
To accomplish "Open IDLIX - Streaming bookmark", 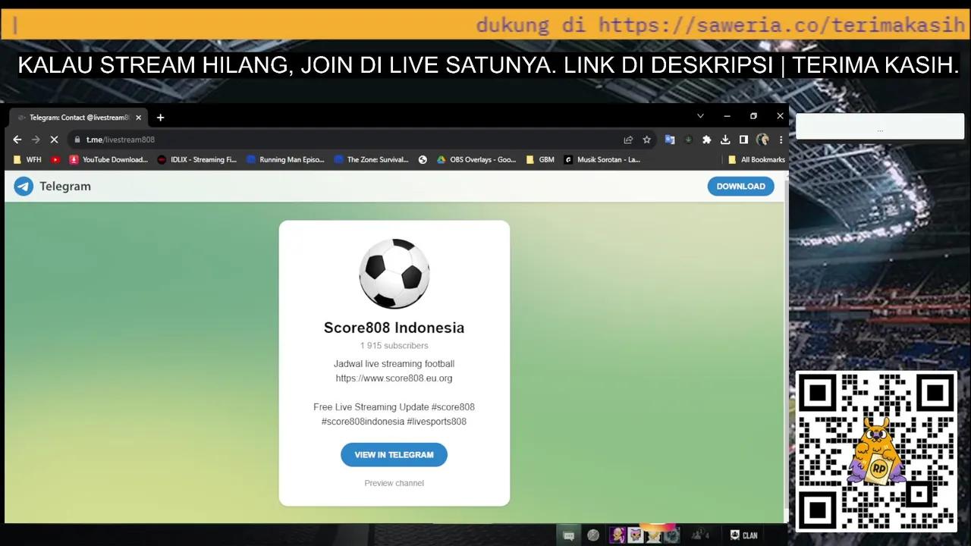I will 197,160.
